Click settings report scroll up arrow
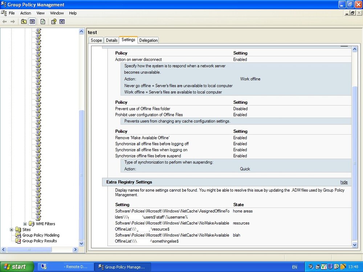The image size is (363, 272). click(354, 49)
